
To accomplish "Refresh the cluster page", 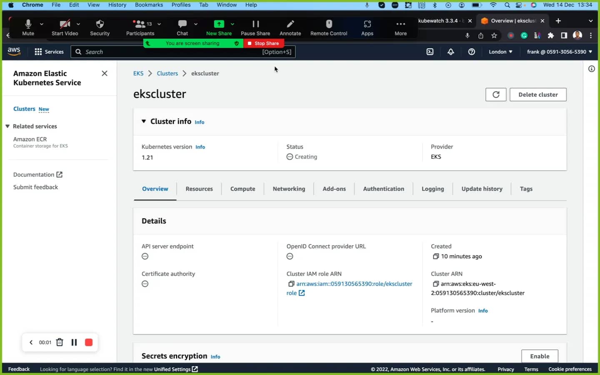I will [496, 95].
